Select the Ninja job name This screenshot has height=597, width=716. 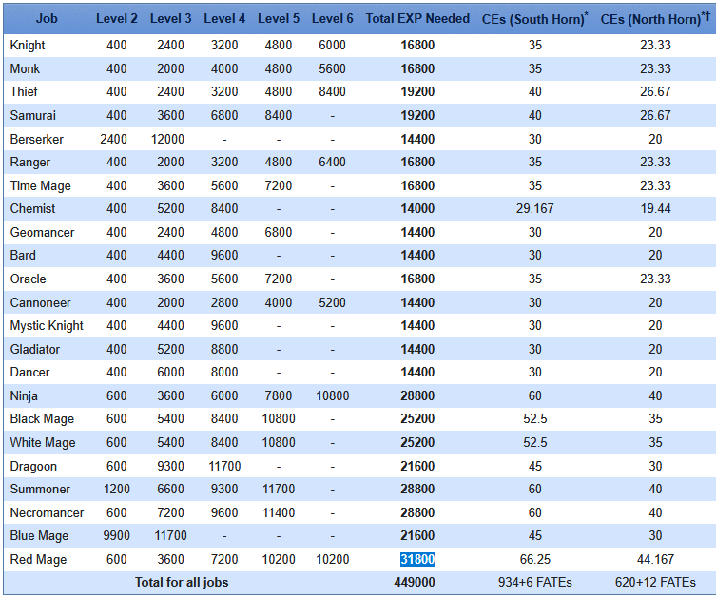[x=24, y=395]
